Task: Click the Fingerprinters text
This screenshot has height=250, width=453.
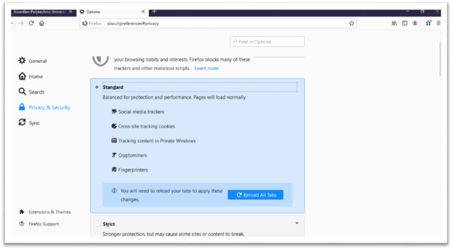Action: point(133,169)
